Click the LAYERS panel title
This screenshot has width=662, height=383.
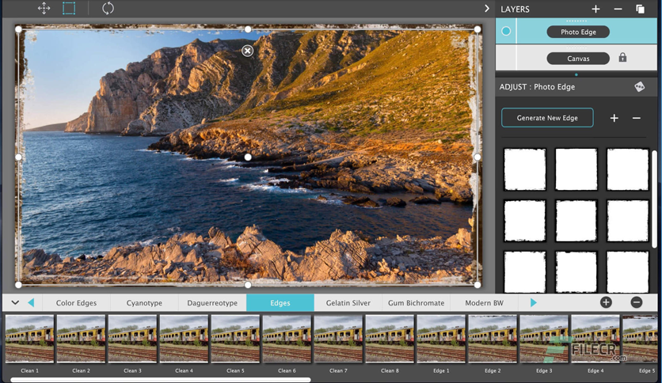click(515, 9)
